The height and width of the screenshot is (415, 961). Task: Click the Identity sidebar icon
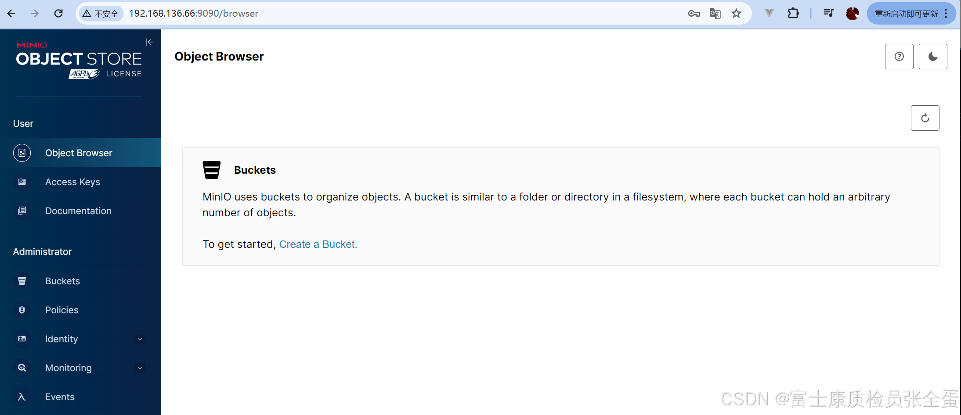[22, 339]
